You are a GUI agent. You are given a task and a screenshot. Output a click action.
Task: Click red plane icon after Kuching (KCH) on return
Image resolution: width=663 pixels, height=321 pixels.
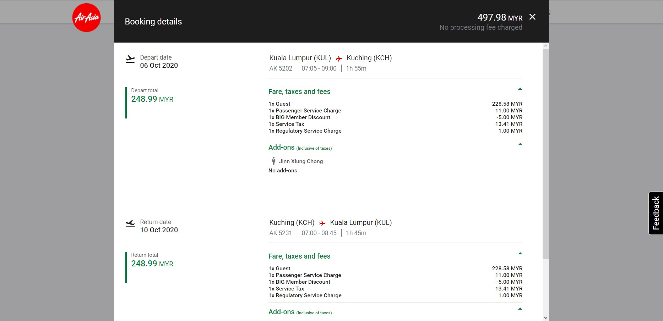[322, 223]
